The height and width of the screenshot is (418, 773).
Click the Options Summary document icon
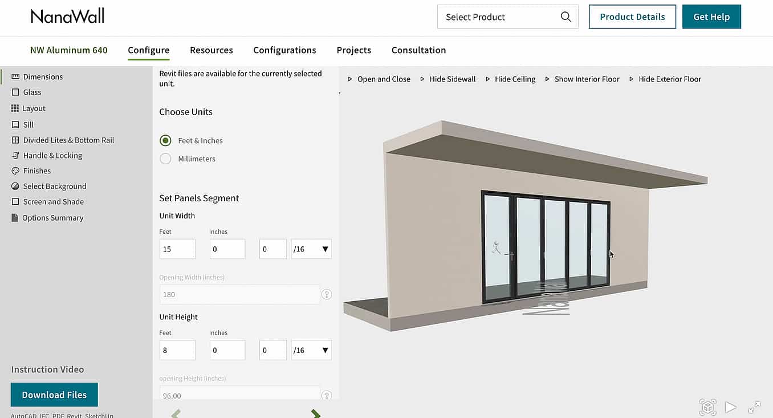point(15,218)
